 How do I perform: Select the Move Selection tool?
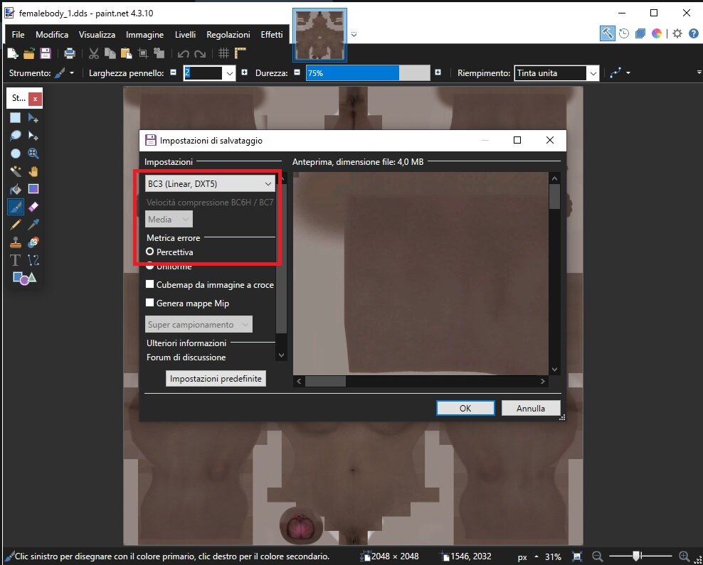33,136
